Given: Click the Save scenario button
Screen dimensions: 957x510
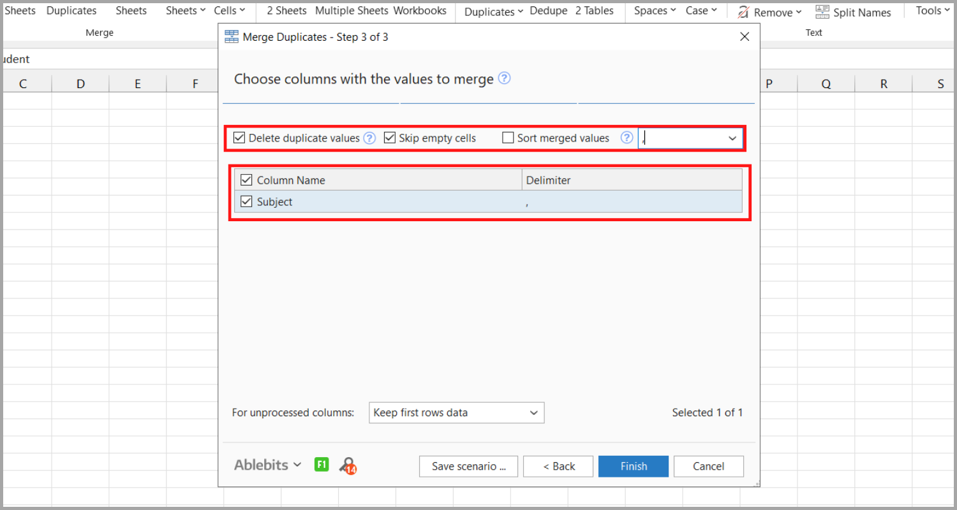Looking at the screenshot, I should 468,466.
